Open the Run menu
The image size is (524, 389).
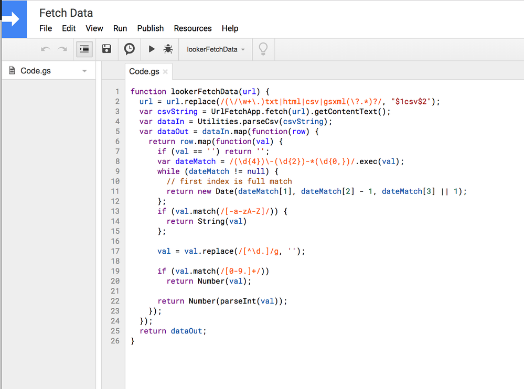[x=120, y=28]
